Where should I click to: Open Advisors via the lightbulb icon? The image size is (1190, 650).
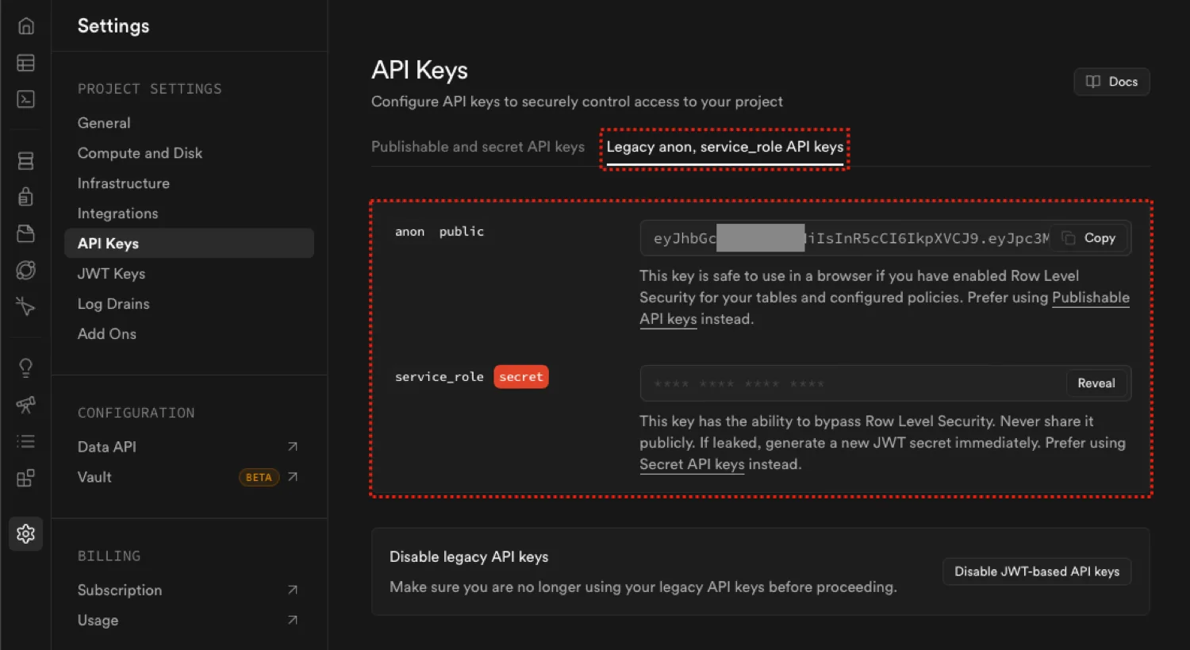click(25, 367)
